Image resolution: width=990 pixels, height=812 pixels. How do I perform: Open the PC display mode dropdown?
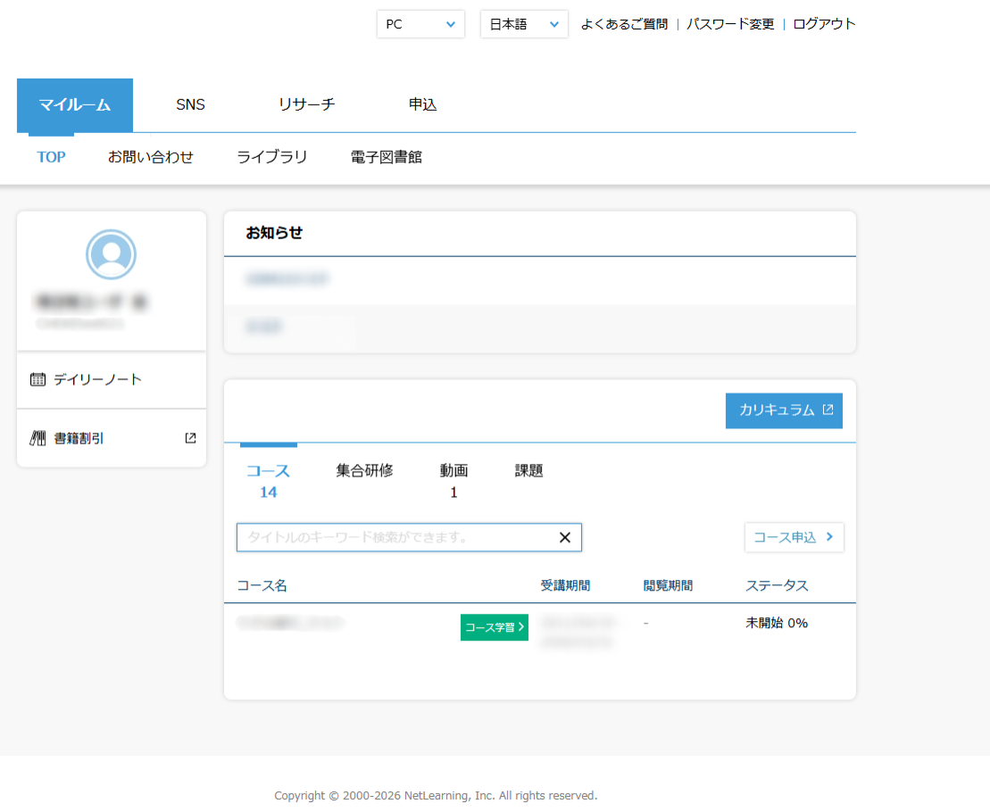(420, 24)
